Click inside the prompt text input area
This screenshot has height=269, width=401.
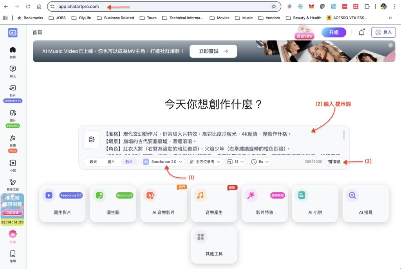pos(219,141)
